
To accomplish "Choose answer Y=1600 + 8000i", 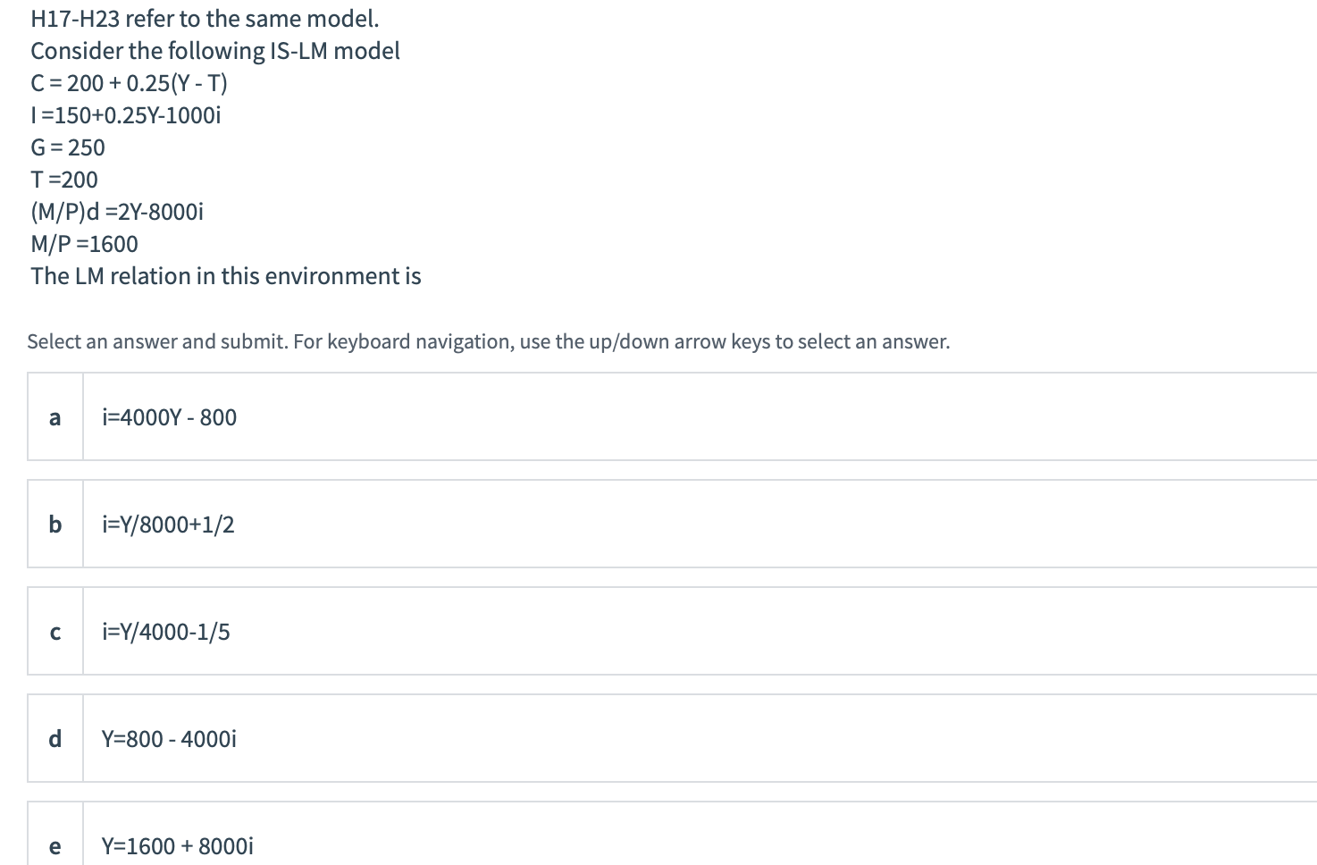I will pos(177,846).
